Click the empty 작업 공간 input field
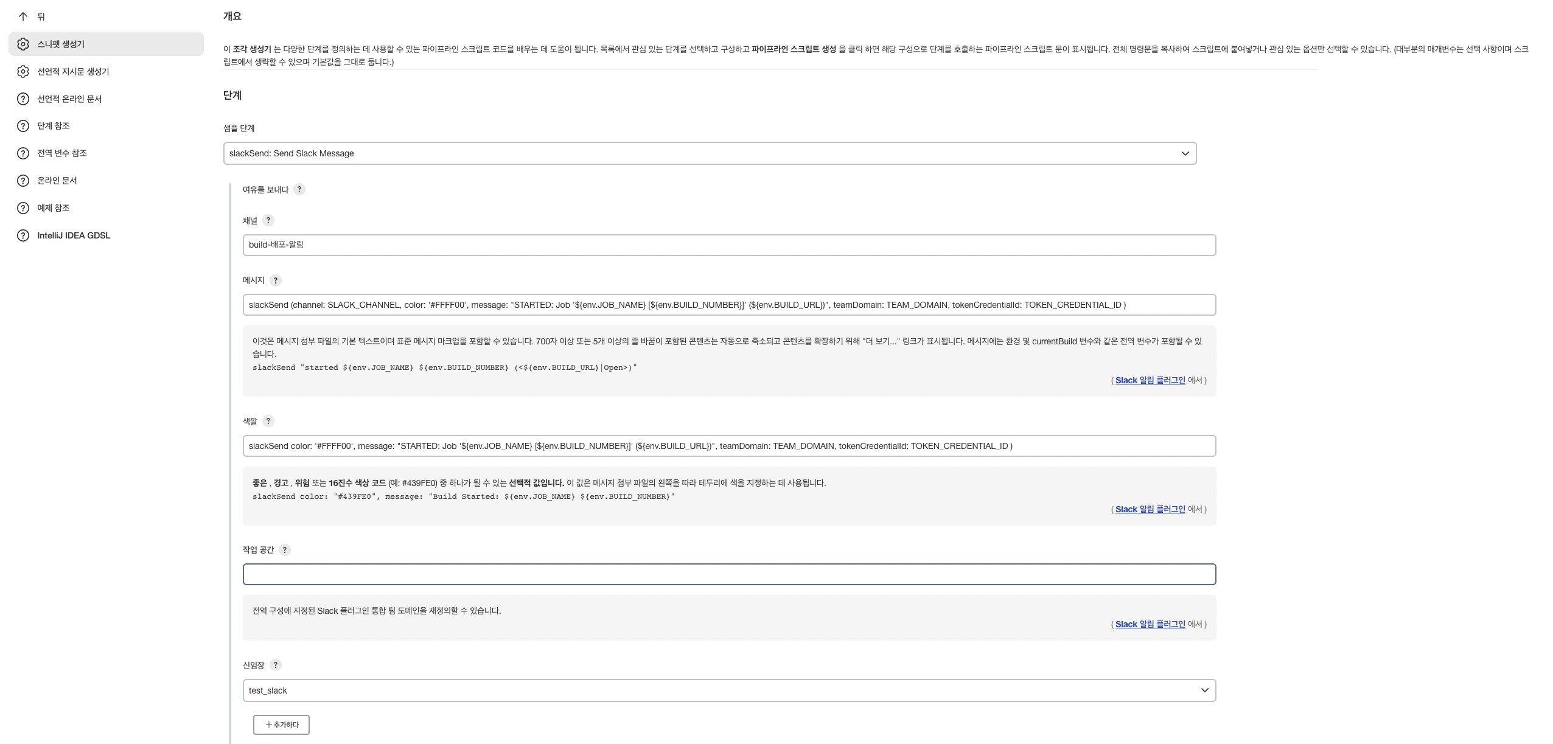This screenshot has width=1553, height=744. click(728, 574)
